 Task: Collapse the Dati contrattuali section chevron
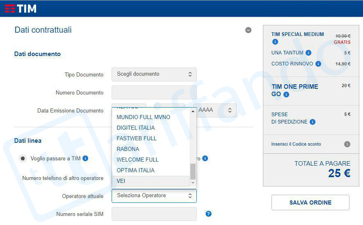point(248,30)
